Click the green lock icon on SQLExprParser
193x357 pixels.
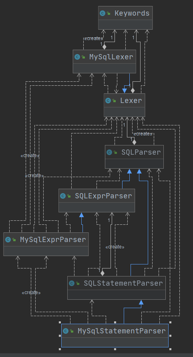pyautogui.click(x=69, y=196)
